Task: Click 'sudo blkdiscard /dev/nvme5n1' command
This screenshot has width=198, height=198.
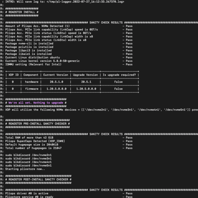Action: tap(28, 166)
